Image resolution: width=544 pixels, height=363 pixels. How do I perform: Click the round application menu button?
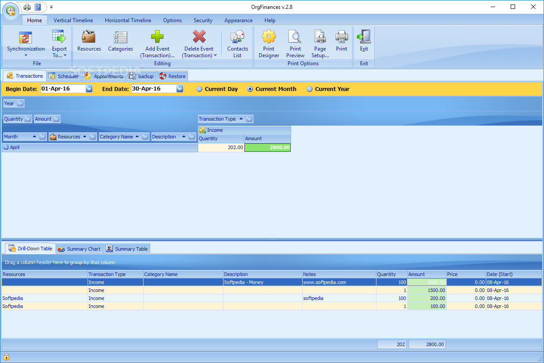point(10,11)
